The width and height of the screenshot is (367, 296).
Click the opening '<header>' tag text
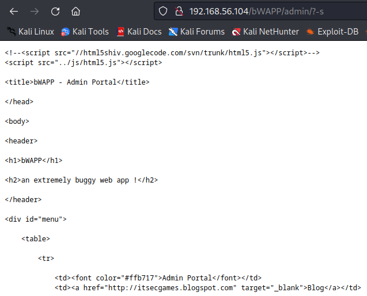[x=21, y=141]
